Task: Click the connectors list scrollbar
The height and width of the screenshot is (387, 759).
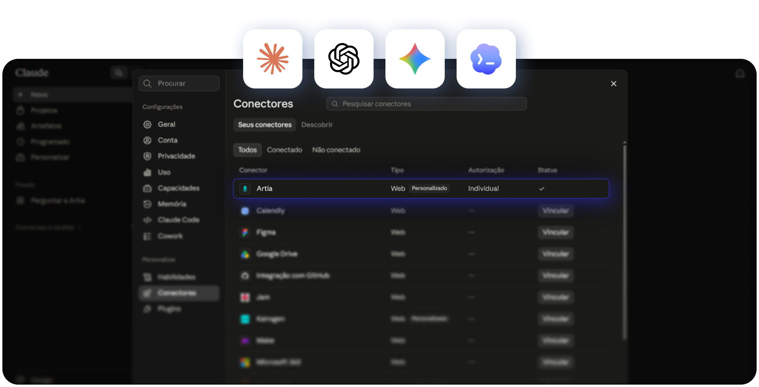Action: [x=625, y=242]
